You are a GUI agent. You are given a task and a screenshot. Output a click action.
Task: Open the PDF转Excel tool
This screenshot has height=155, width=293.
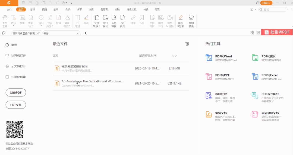pyautogui.click(x=269, y=75)
